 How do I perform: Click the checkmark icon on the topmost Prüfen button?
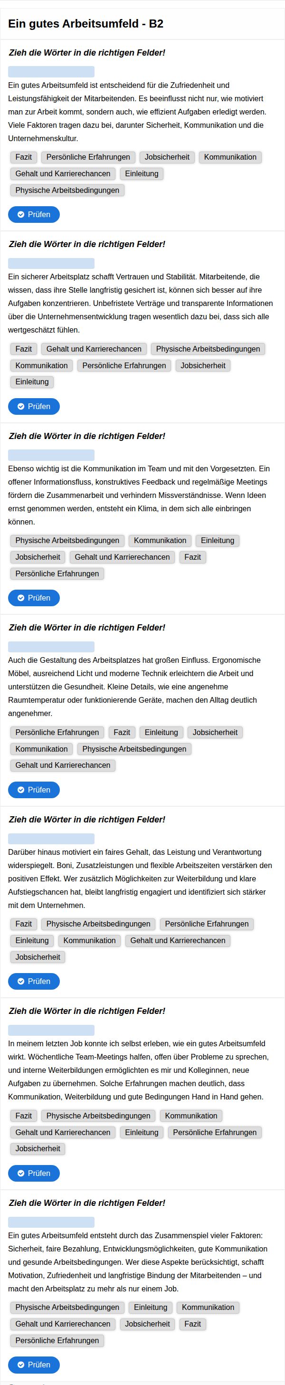coord(21,215)
